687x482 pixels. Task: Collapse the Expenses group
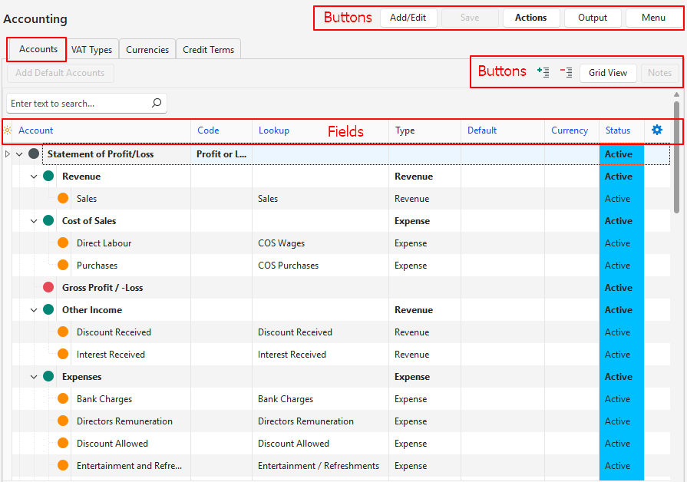tap(34, 377)
